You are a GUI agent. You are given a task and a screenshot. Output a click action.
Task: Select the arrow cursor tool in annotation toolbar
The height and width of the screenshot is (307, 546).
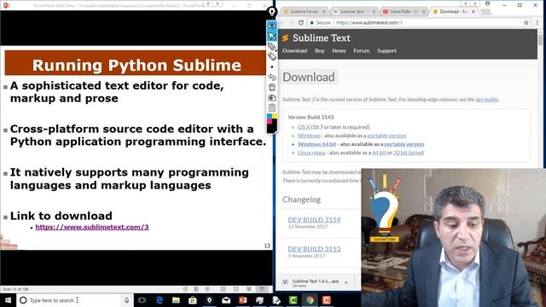[x=271, y=36]
